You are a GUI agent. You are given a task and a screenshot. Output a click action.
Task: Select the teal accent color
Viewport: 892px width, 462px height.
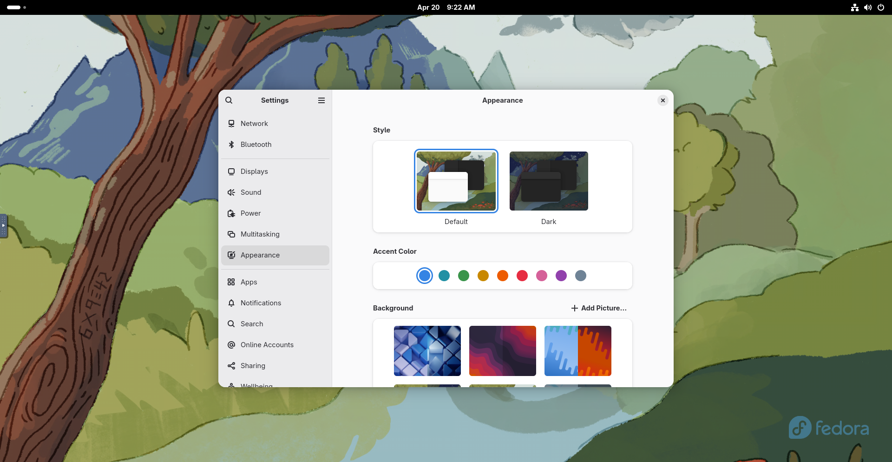pos(444,276)
